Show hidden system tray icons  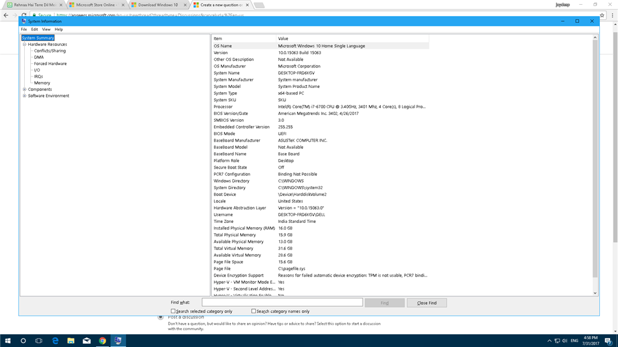click(549, 341)
